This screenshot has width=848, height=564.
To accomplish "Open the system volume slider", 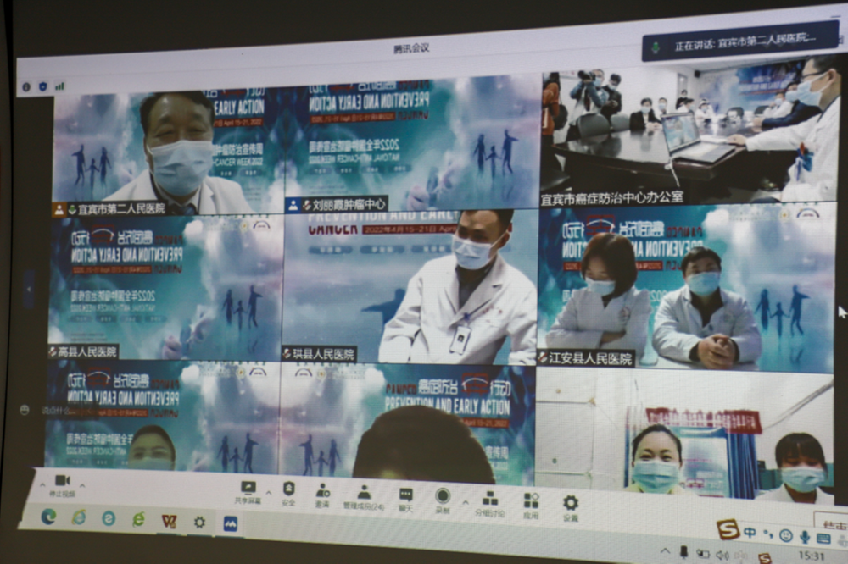I will pos(722,556).
